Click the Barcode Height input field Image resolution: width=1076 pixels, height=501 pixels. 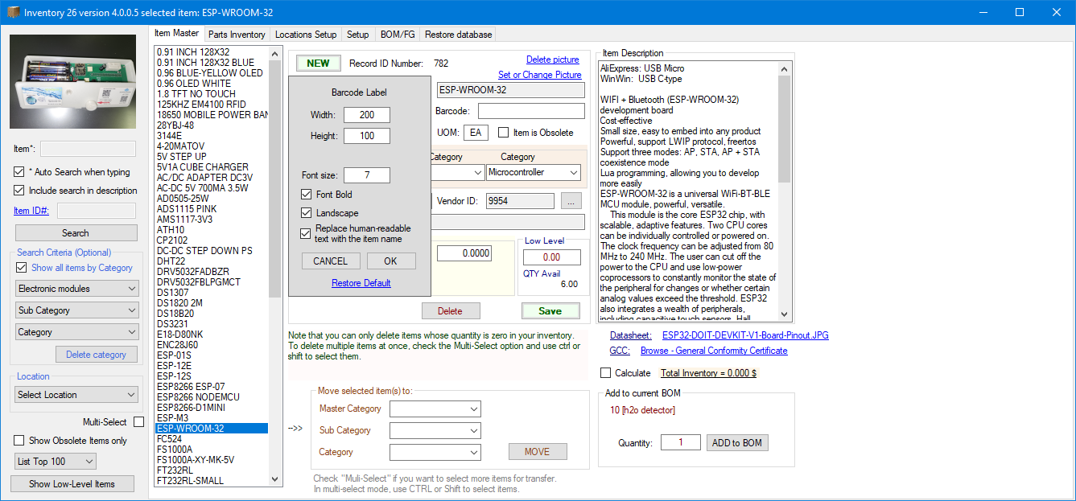367,136
